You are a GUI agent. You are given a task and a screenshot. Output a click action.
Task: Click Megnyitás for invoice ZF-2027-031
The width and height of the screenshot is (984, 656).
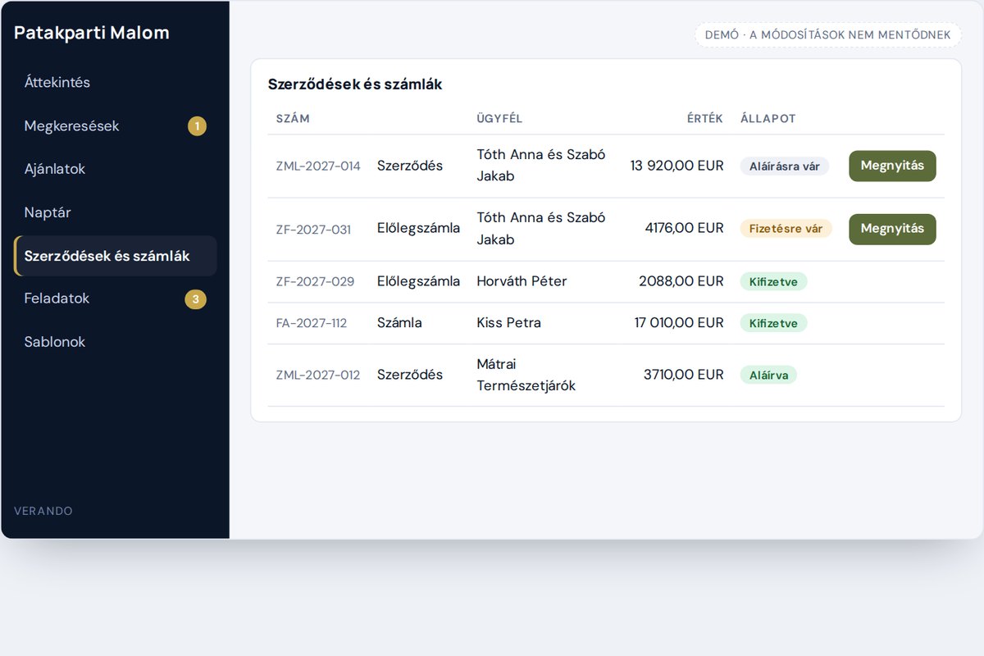(x=892, y=229)
